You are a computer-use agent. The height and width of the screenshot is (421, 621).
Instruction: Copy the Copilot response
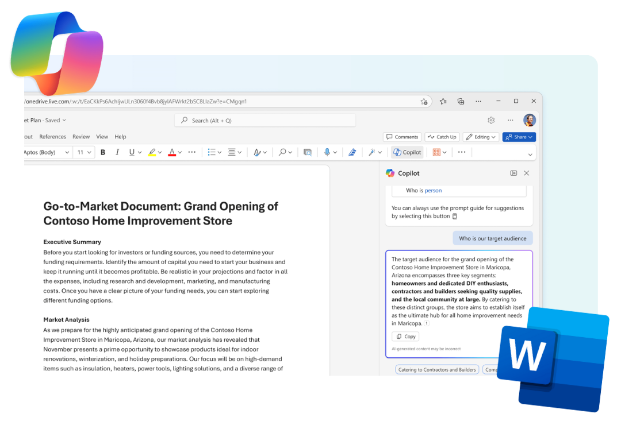tap(405, 337)
